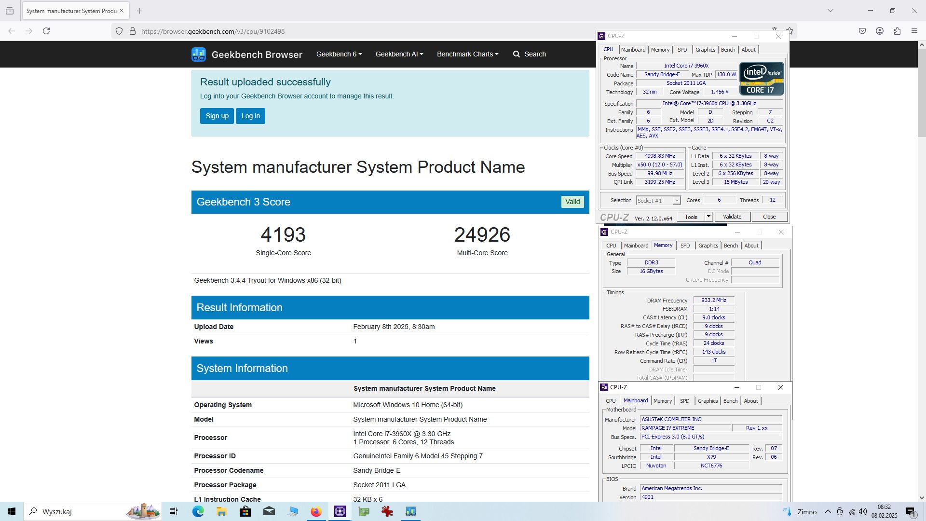Click the Log in button
The width and height of the screenshot is (926, 521).
point(250,116)
